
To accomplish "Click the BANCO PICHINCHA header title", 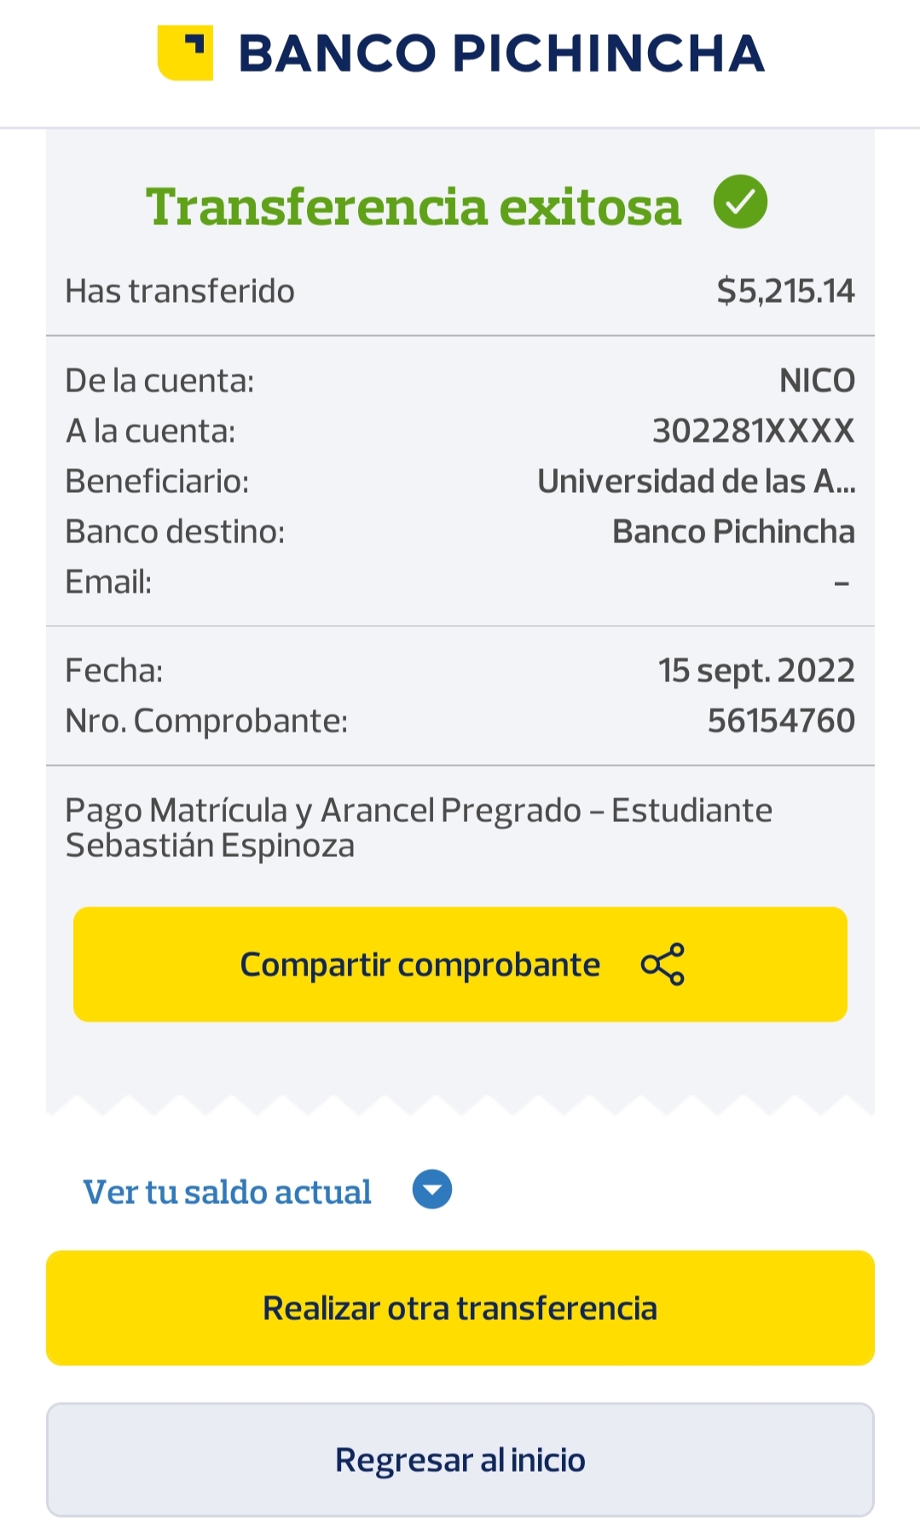I will tap(501, 53).
